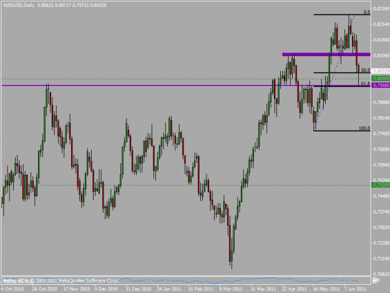The height and width of the screenshot is (293, 390).
Task: Click the 0.83260 price axis label
Action: pos(381,9)
